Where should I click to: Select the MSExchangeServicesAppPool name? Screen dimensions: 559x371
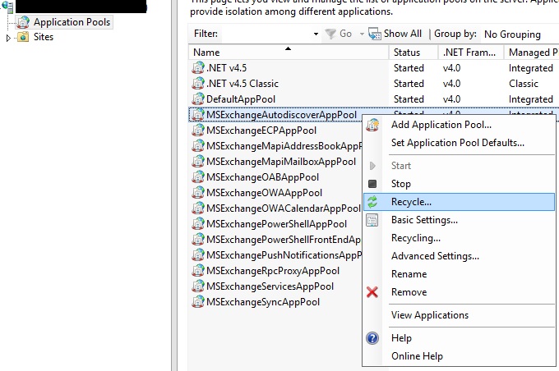click(x=270, y=286)
